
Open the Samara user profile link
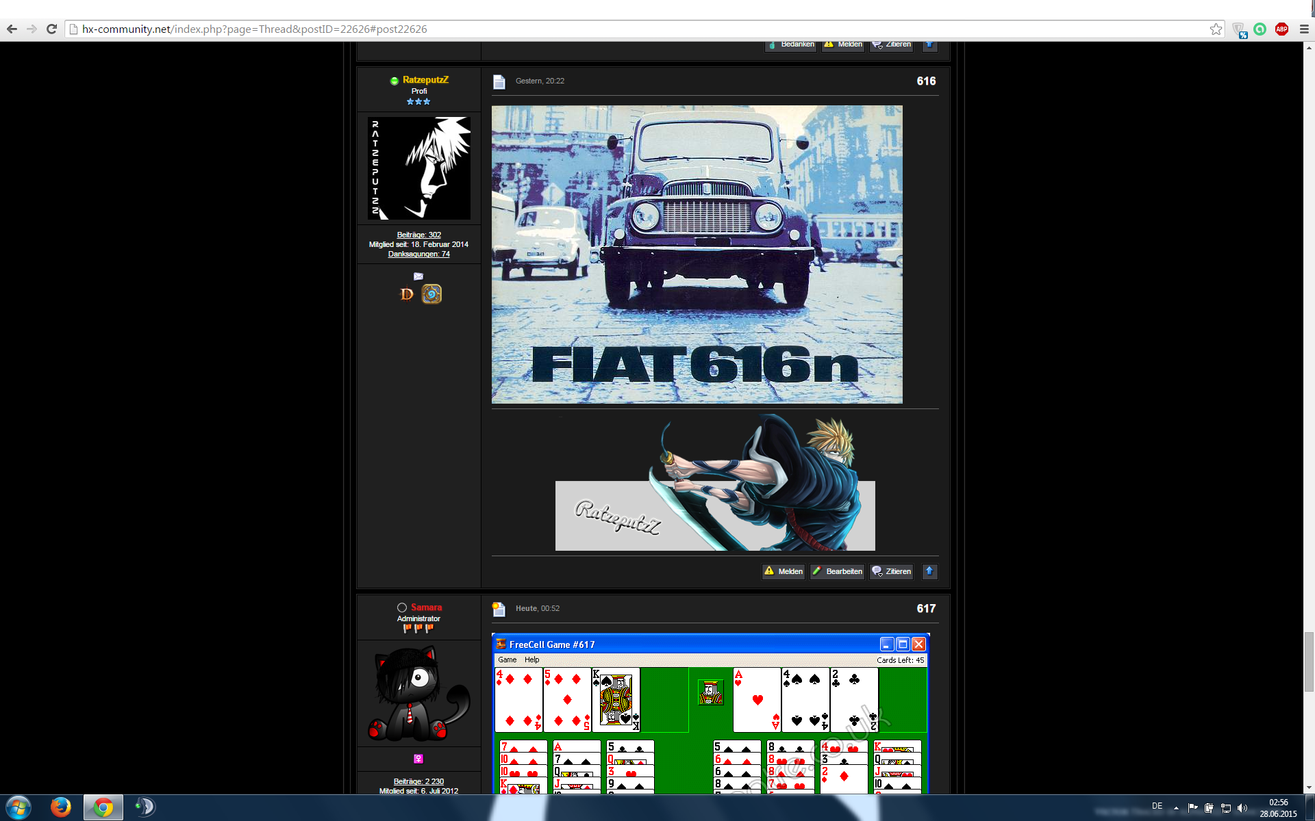[426, 607]
